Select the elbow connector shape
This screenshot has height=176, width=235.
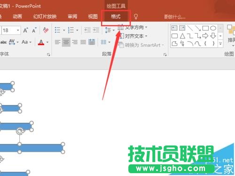coord(190,36)
